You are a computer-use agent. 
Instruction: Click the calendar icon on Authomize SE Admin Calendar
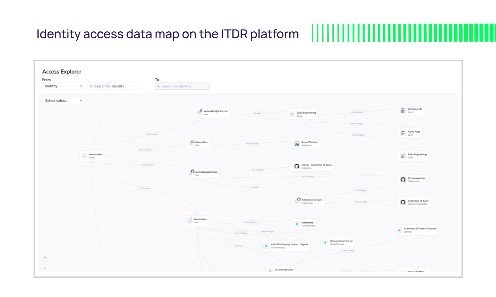pos(399,230)
